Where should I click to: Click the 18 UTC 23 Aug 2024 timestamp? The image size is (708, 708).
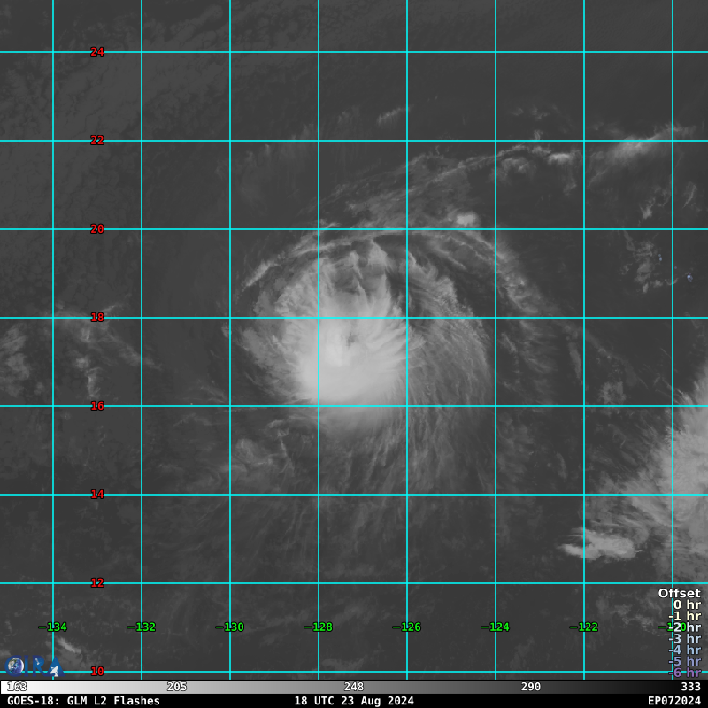(x=354, y=701)
